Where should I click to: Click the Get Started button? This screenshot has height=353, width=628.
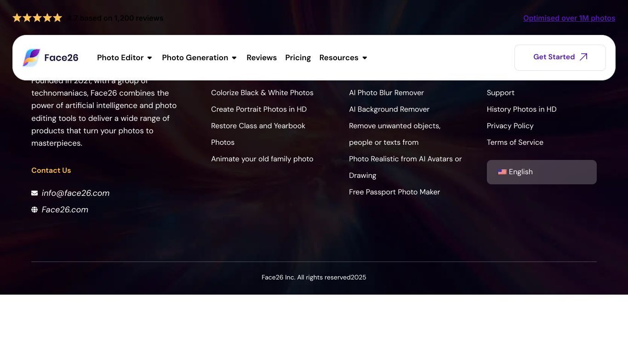560,57
